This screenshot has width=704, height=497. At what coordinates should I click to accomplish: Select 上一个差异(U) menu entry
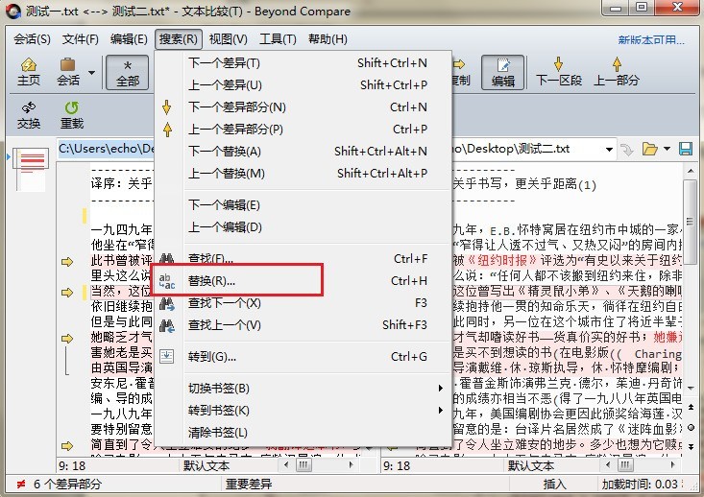point(303,85)
